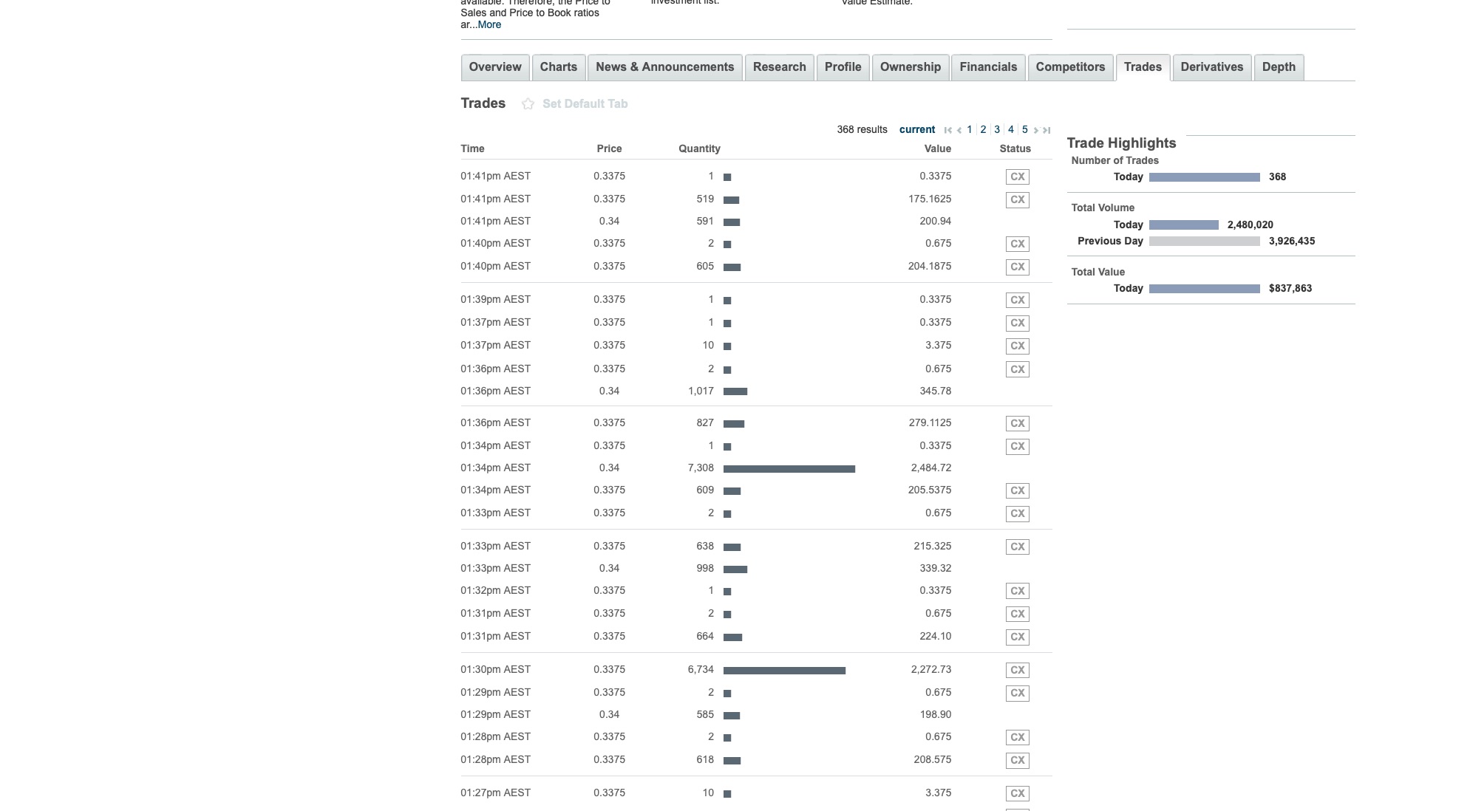Open the Charts tab
This screenshot has width=1470, height=811.
coord(558,67)
